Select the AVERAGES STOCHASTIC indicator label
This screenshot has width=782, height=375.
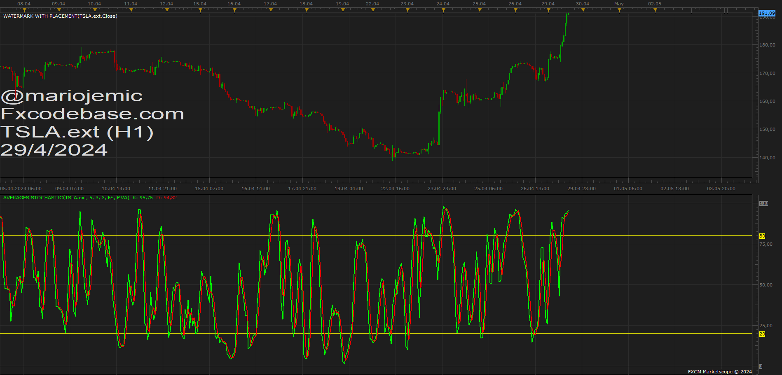click(66, 198)
